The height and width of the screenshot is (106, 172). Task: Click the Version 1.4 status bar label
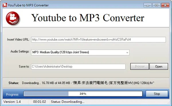coord(12,102)
